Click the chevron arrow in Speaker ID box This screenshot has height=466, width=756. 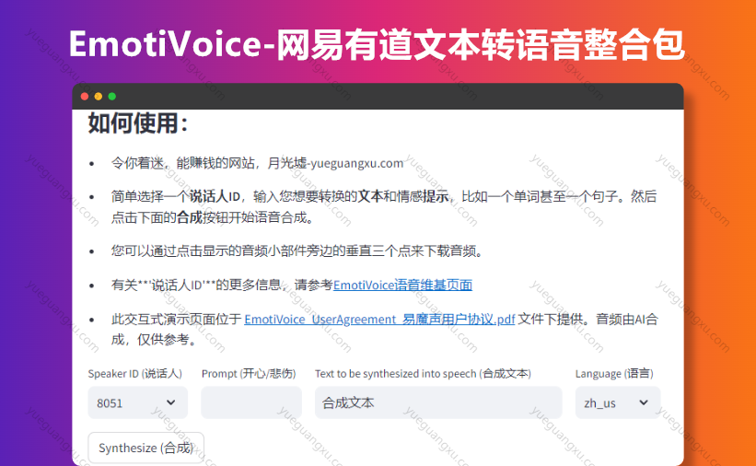pos(170,402)
